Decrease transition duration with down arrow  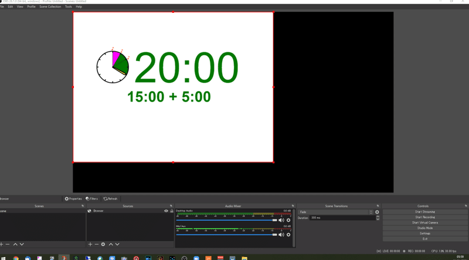coord(378,220)
